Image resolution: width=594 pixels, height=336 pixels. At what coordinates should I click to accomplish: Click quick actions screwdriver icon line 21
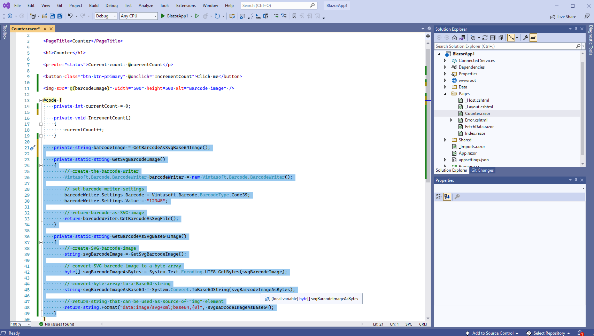33,148
